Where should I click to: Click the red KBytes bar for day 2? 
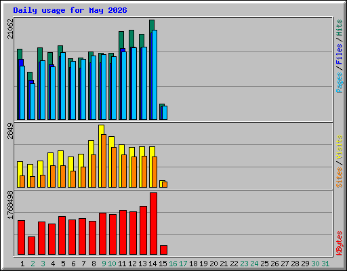pos(31,246)
